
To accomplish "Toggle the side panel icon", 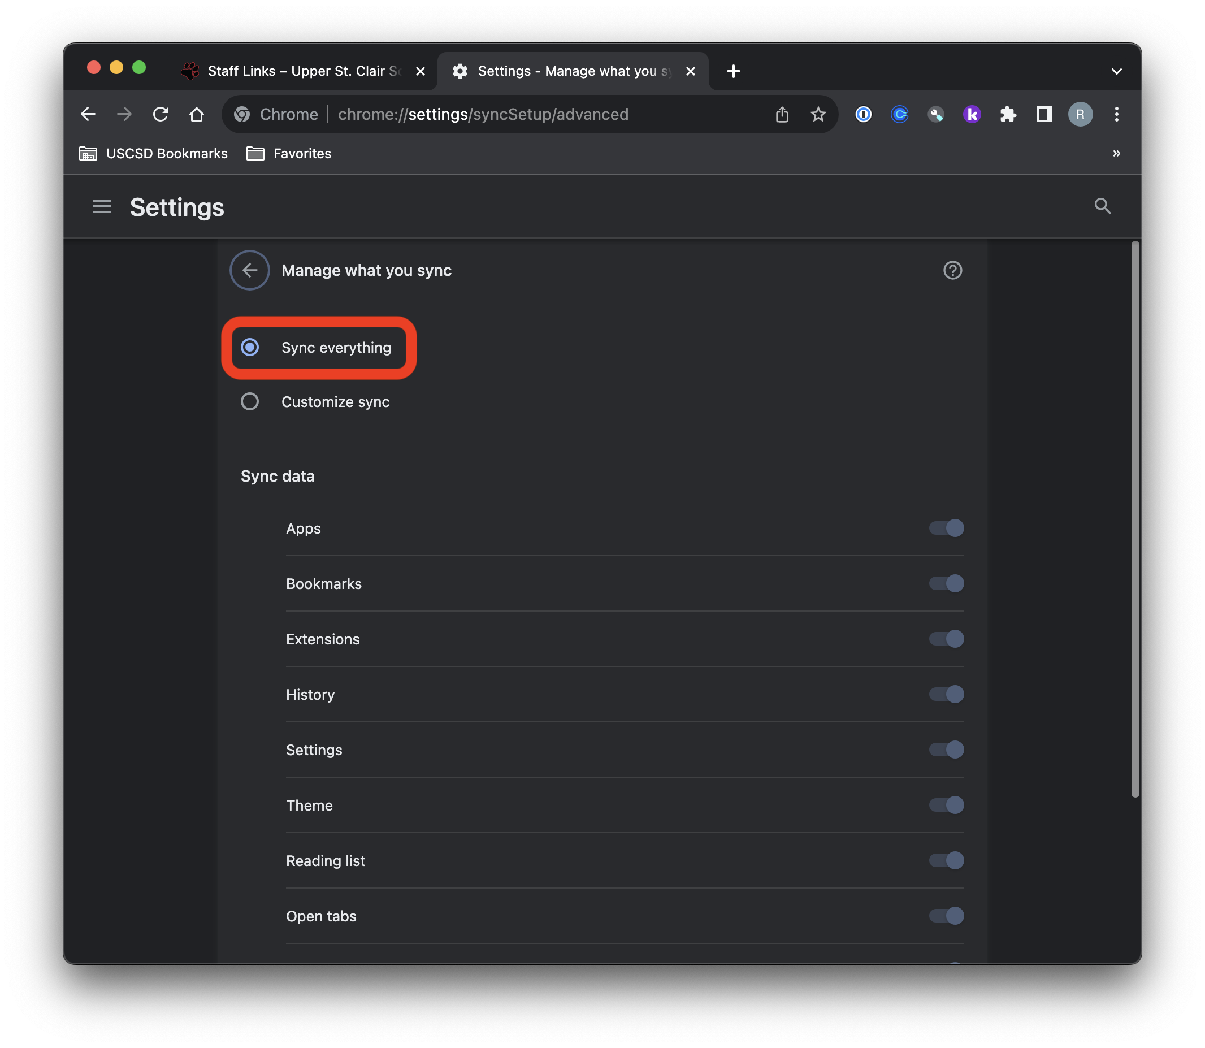I will point(1044,114).
